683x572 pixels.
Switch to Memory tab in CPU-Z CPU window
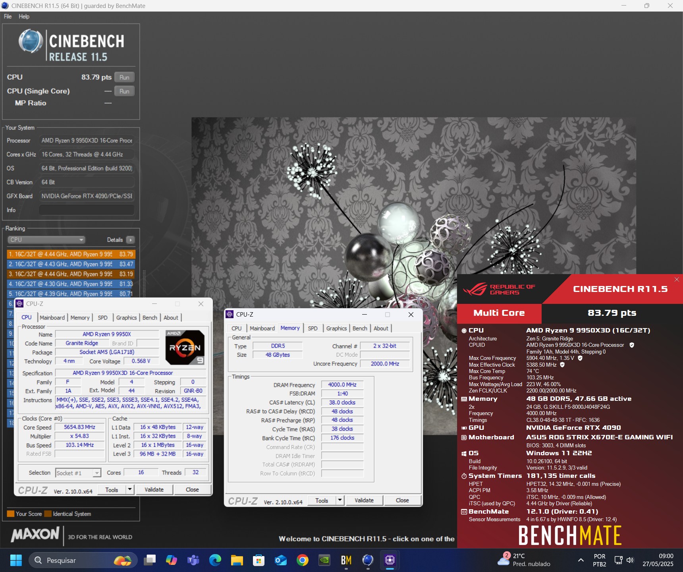80,317
